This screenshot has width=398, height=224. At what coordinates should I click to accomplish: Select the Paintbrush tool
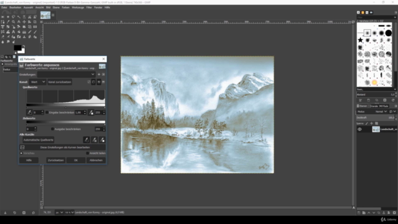[x=35, y=32]
